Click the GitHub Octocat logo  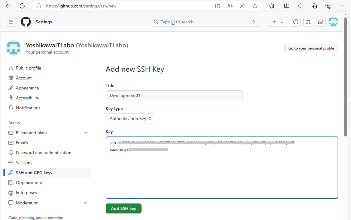26,22
